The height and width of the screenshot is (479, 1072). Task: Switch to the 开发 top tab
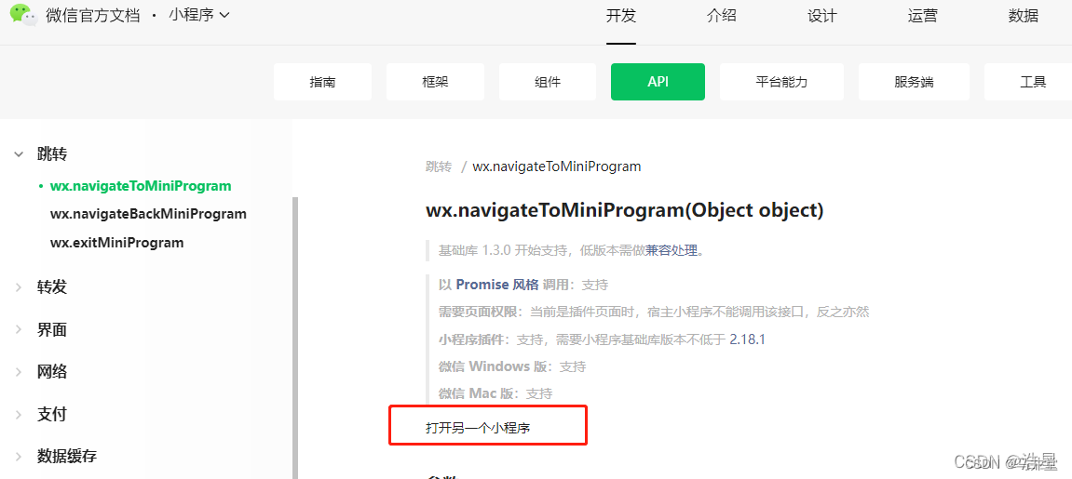pos(621,16)
